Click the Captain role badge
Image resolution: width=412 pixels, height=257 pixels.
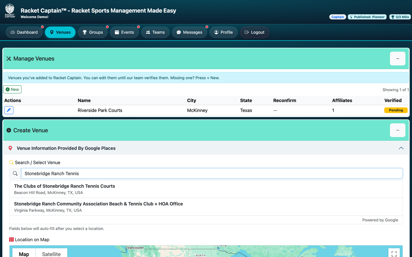pos(338,17)
